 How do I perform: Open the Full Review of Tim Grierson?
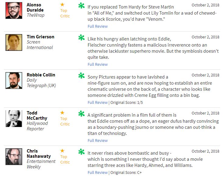[x=98, y=65]
